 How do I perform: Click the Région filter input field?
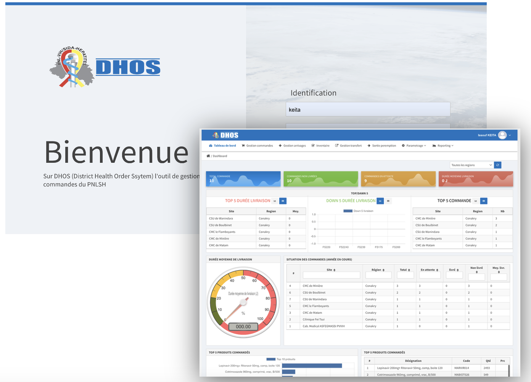(x=378, y=275)
